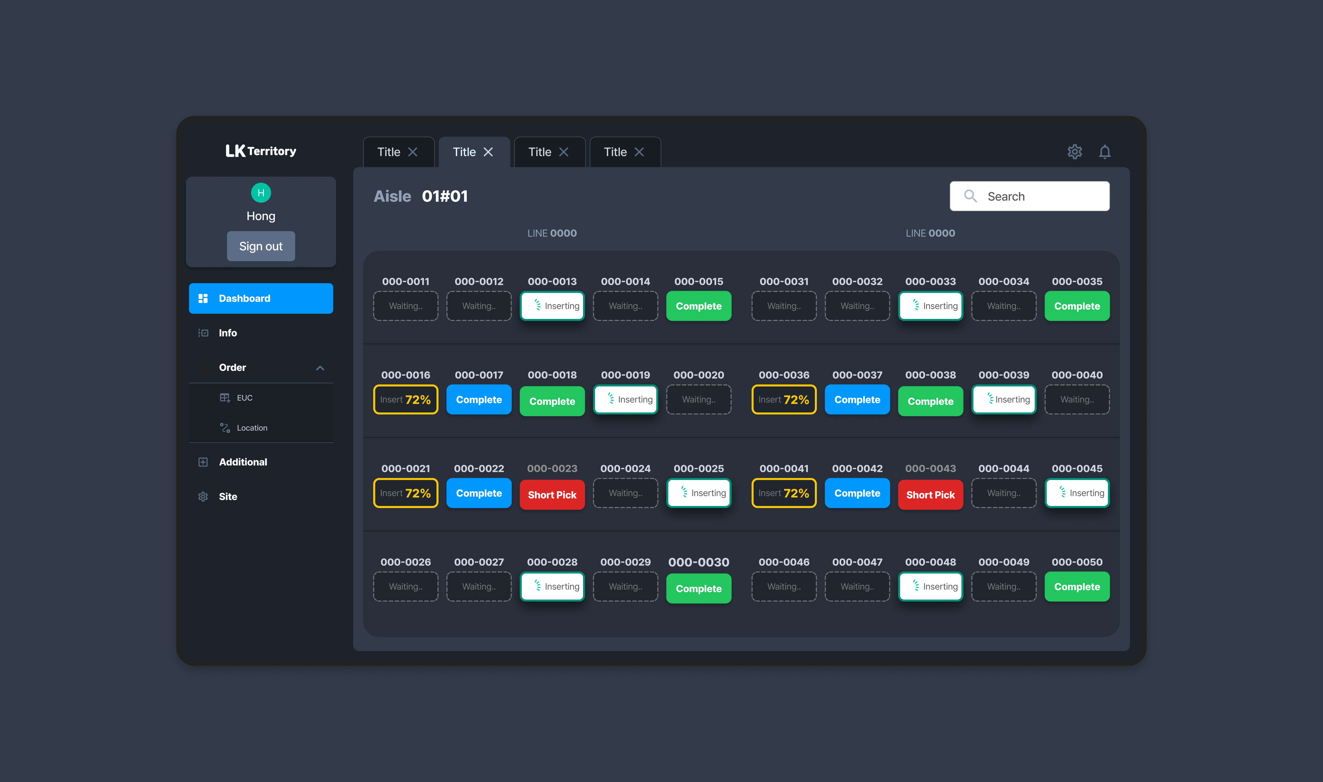Select Inserting status of 000-0033
This screenshot has width=1323, height=782.
click(x=930, y=306)
